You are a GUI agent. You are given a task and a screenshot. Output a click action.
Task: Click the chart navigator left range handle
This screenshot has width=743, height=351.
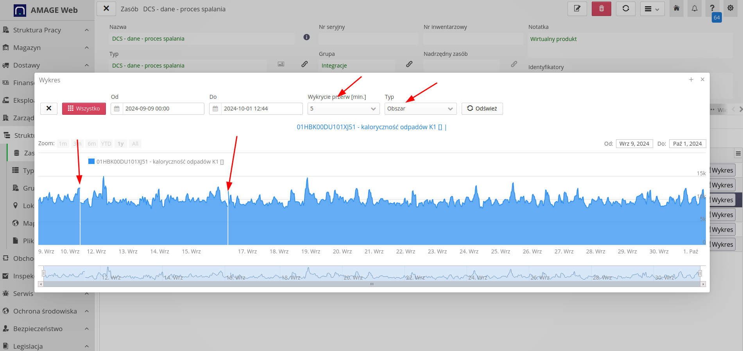point(44,273)
